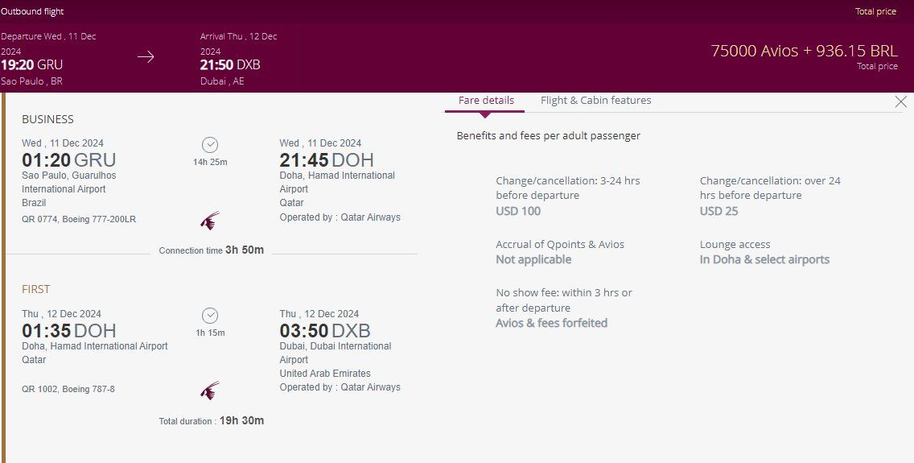Image resolution: width=914 pixels, height=463 pixels.
Task: Click the arrow between GRU and DXB
Action: coord(146,57)
